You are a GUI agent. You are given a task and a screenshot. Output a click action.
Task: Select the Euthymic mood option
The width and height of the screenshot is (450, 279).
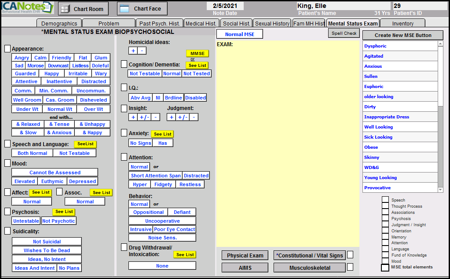coord(52,181)
